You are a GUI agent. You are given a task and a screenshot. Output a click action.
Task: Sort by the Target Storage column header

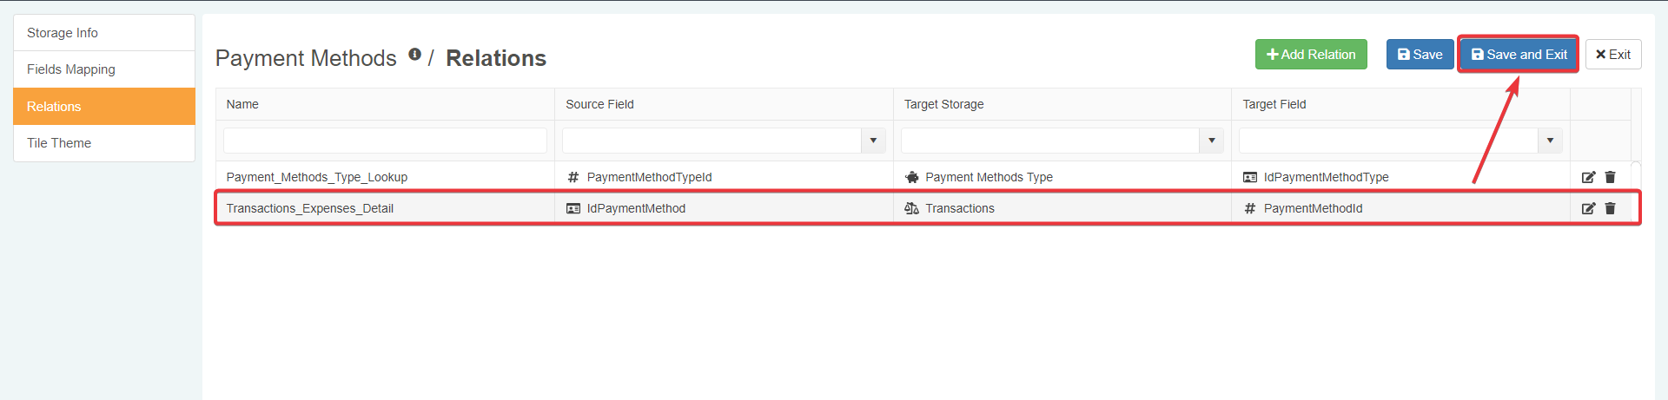(x=944, y=104)
